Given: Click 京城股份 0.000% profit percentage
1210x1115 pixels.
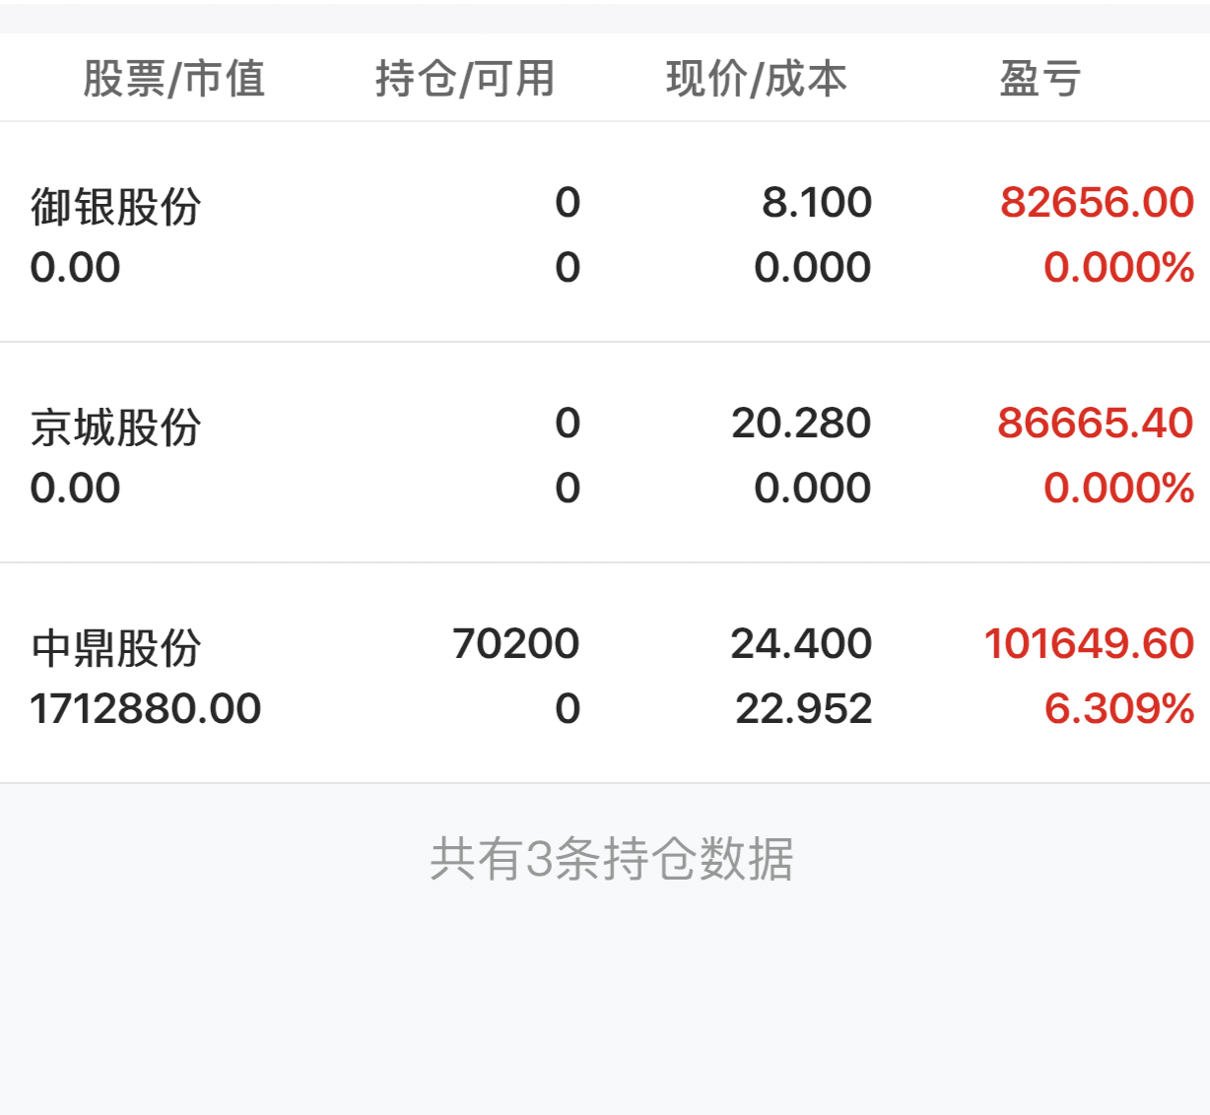Looking at the screenshot, I should click(1118, 489).
